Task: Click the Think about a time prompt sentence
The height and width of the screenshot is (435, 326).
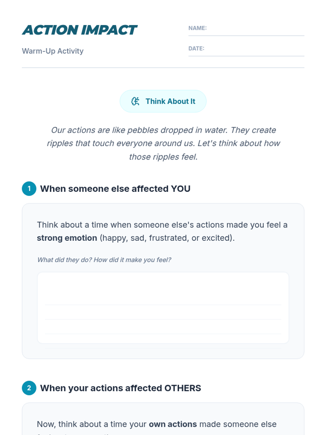Action: (162, 231)
